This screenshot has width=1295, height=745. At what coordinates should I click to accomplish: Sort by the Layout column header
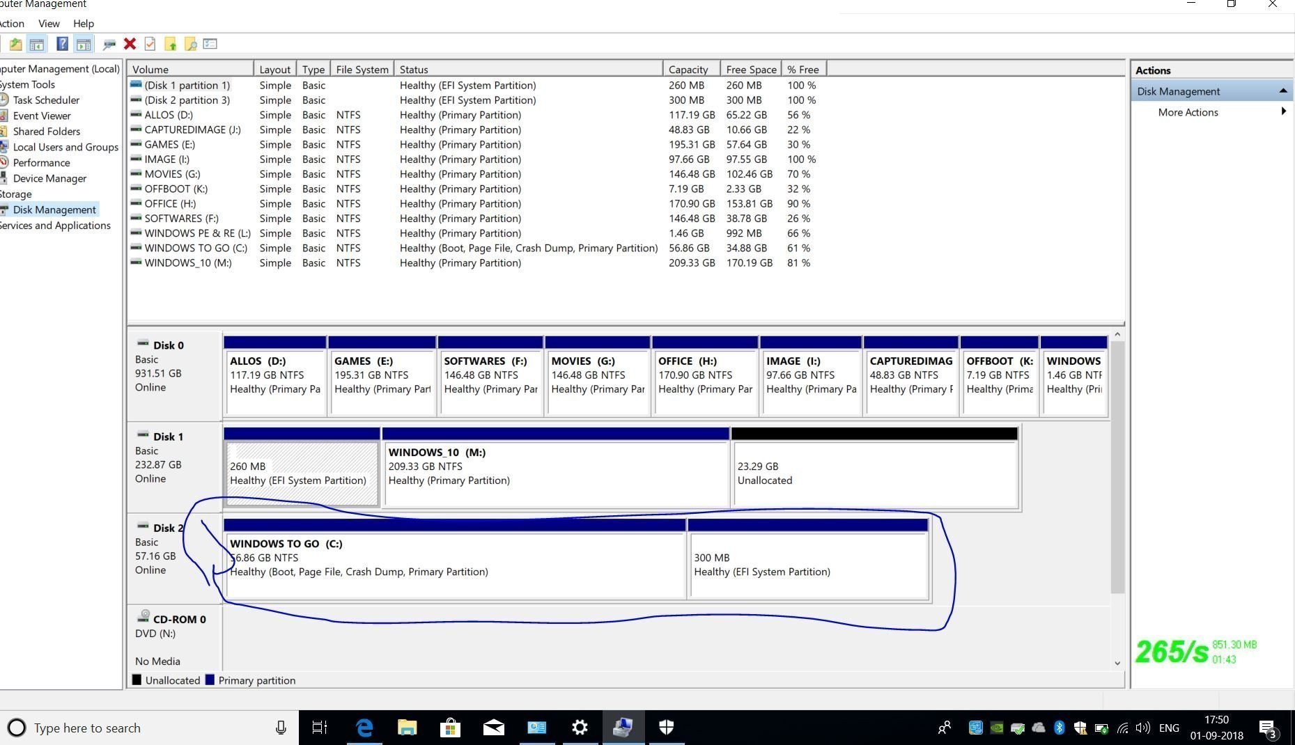[x=274, y=69]
